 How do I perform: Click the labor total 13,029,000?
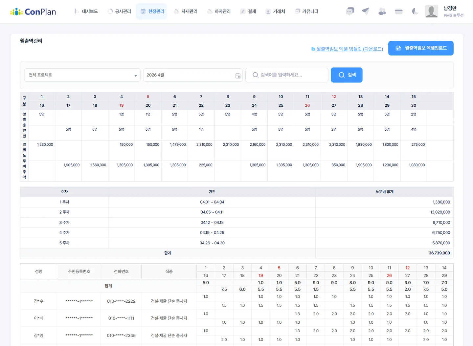(440, 212)
